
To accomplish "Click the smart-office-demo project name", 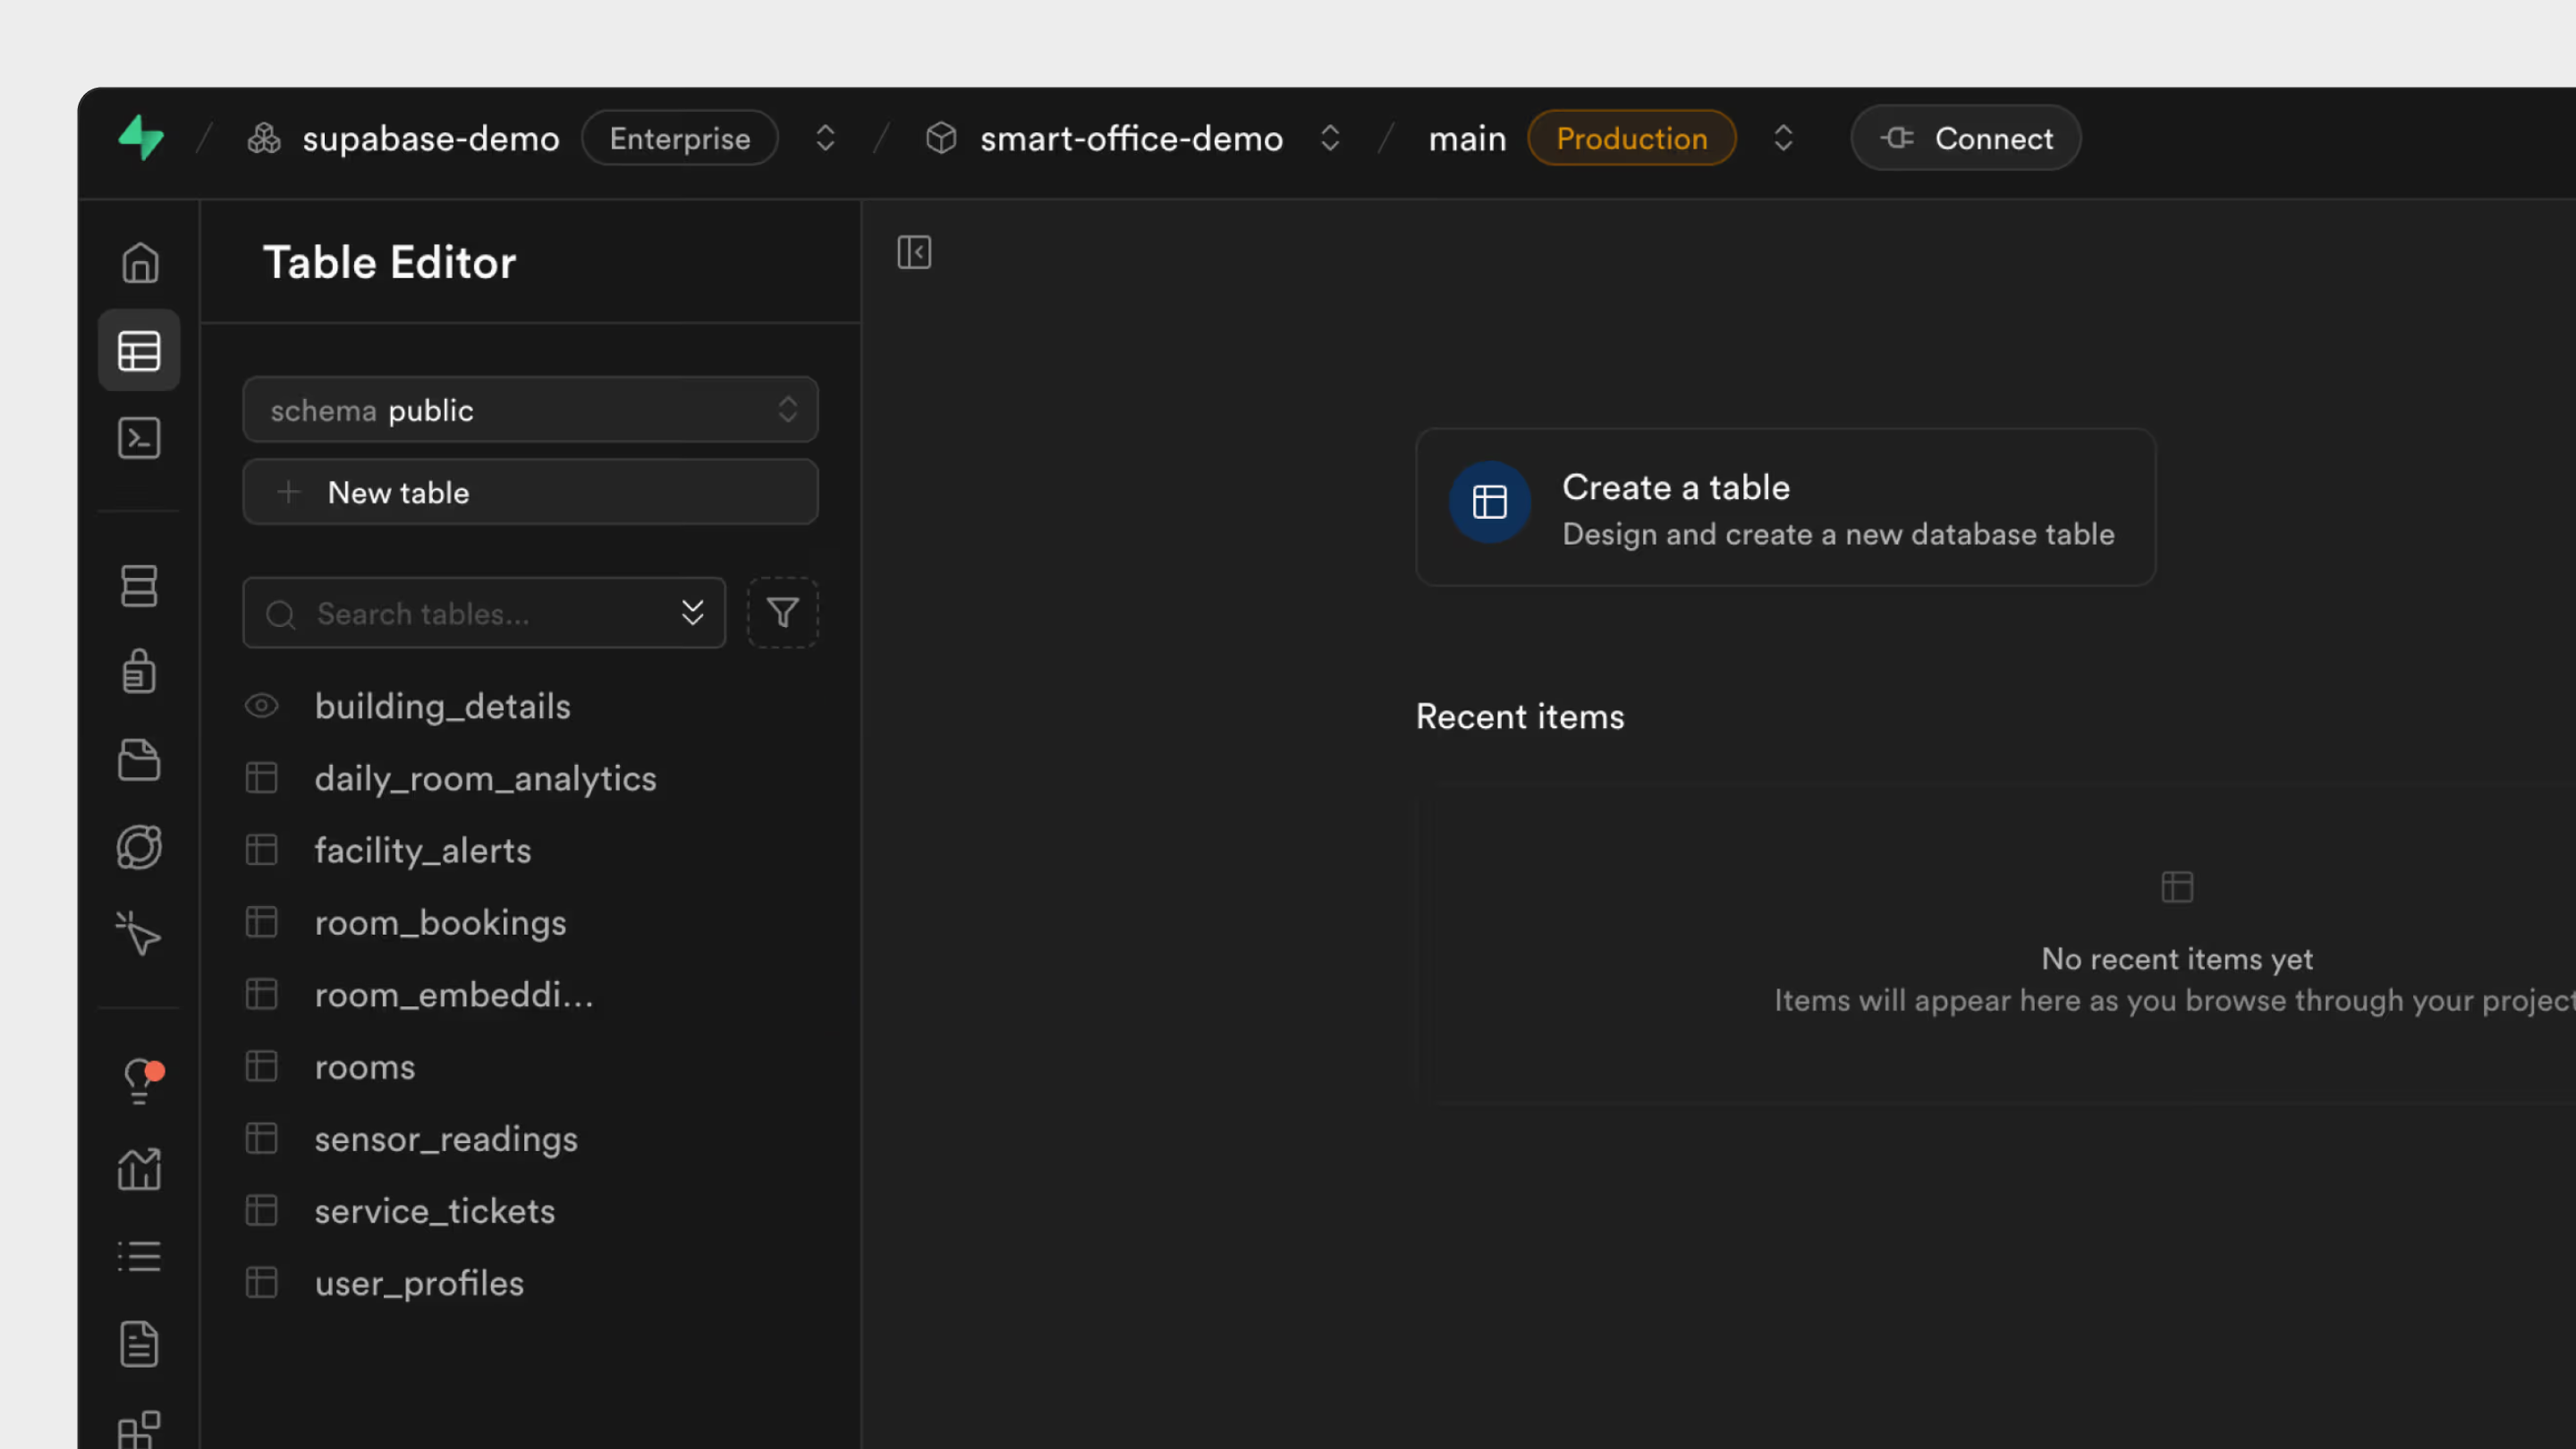I will pyautogui.click(x=1131, y=138).
